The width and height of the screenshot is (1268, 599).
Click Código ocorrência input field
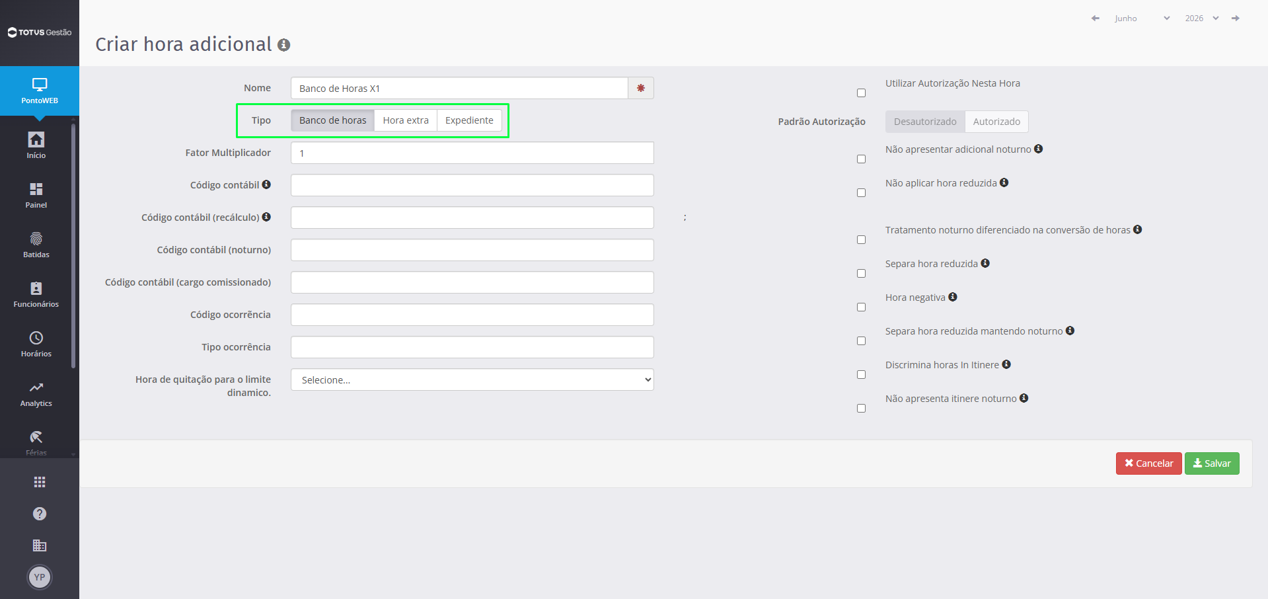coord(472,315)
